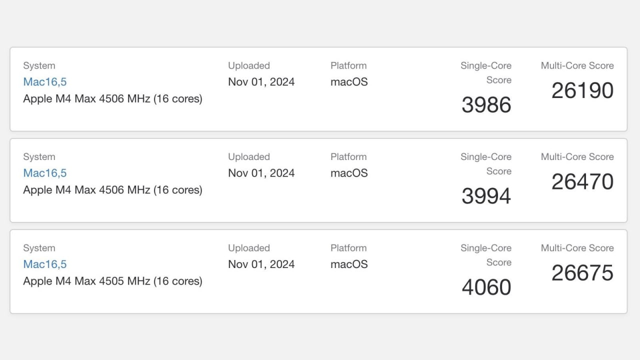The image size is (640, 360).
Task: Click the Single-Core Score 4060 value
Action: point(485,287)
